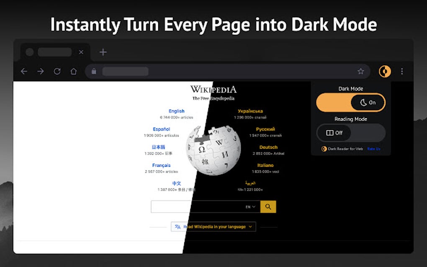
Task: Open the Chrome three-dot menu
Action: 401,71
